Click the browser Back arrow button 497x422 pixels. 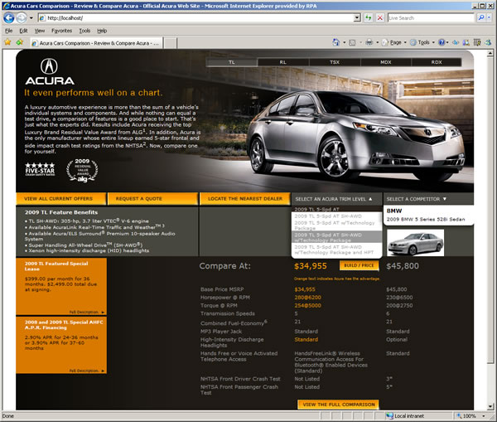pyautogui.click(x=10, y=17)
